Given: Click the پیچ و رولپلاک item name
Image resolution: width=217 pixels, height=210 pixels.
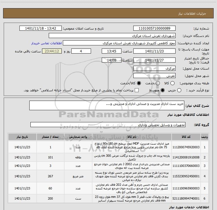Looking at the screenshot, I should [132, 199].
